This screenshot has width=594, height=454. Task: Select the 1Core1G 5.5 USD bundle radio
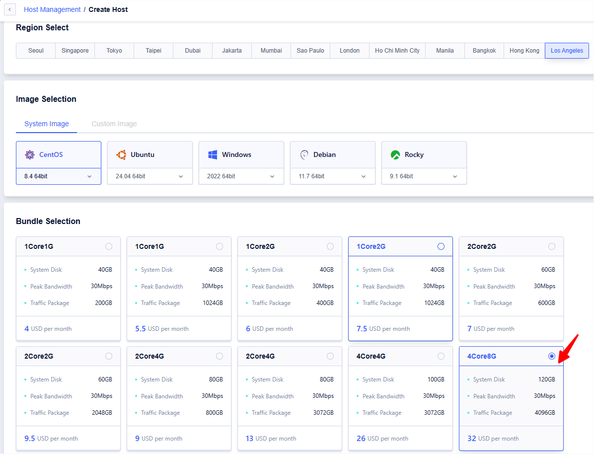click(220, 246)
